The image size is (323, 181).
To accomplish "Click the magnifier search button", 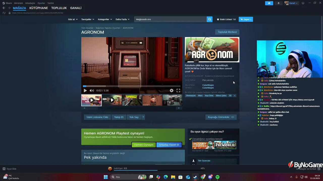I will pos(209,19).
